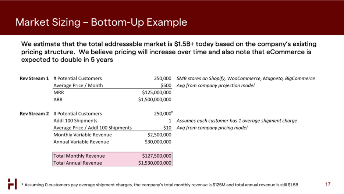This screenshot has width=344, height=194.
Task: Click the SMB stores on Shopify note
Action: coord(245,78)
